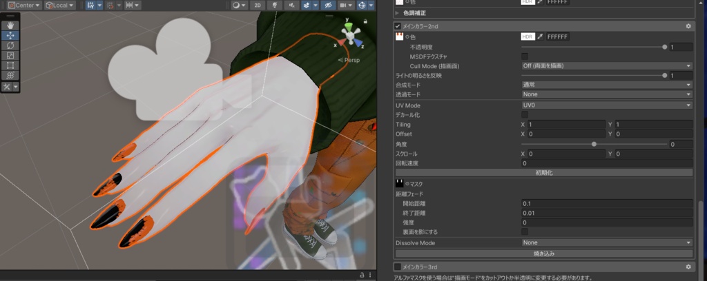
Task: Open メインカラー2nd gear settings
Action: click(x=688, y=26)
